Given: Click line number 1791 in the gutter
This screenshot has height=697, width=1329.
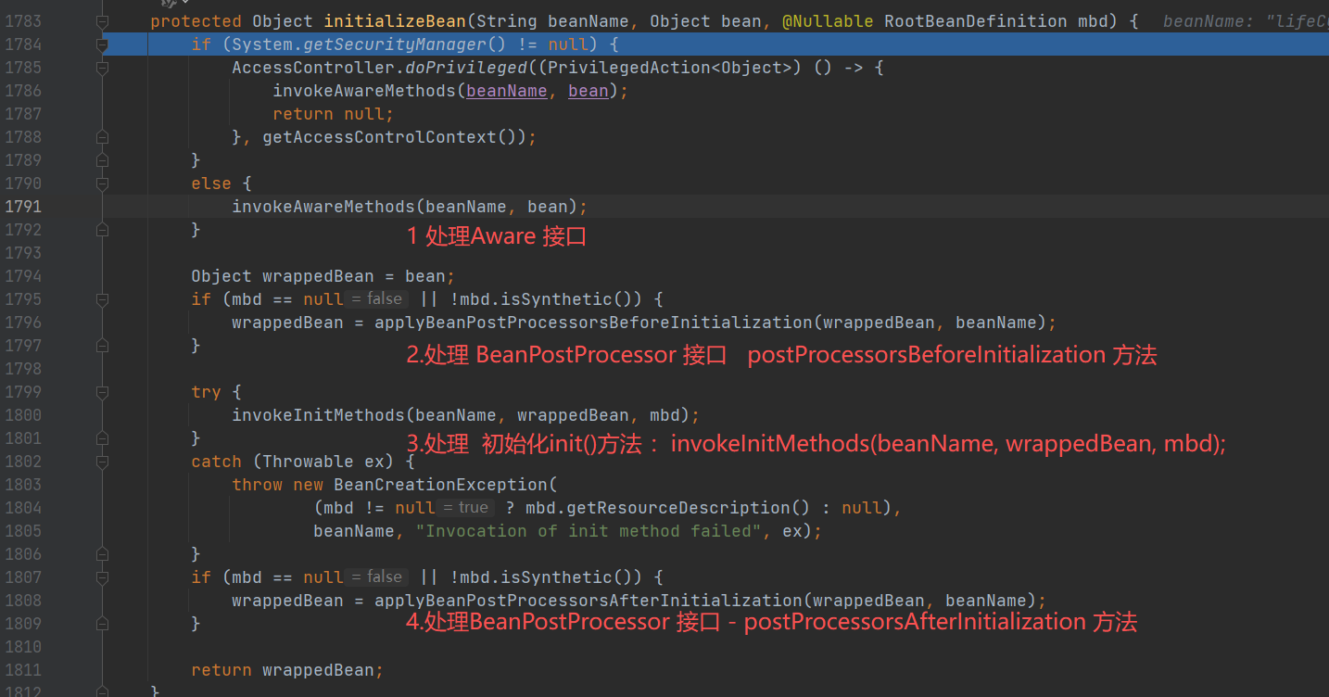Looking at the screenshot, I should 23,207.
